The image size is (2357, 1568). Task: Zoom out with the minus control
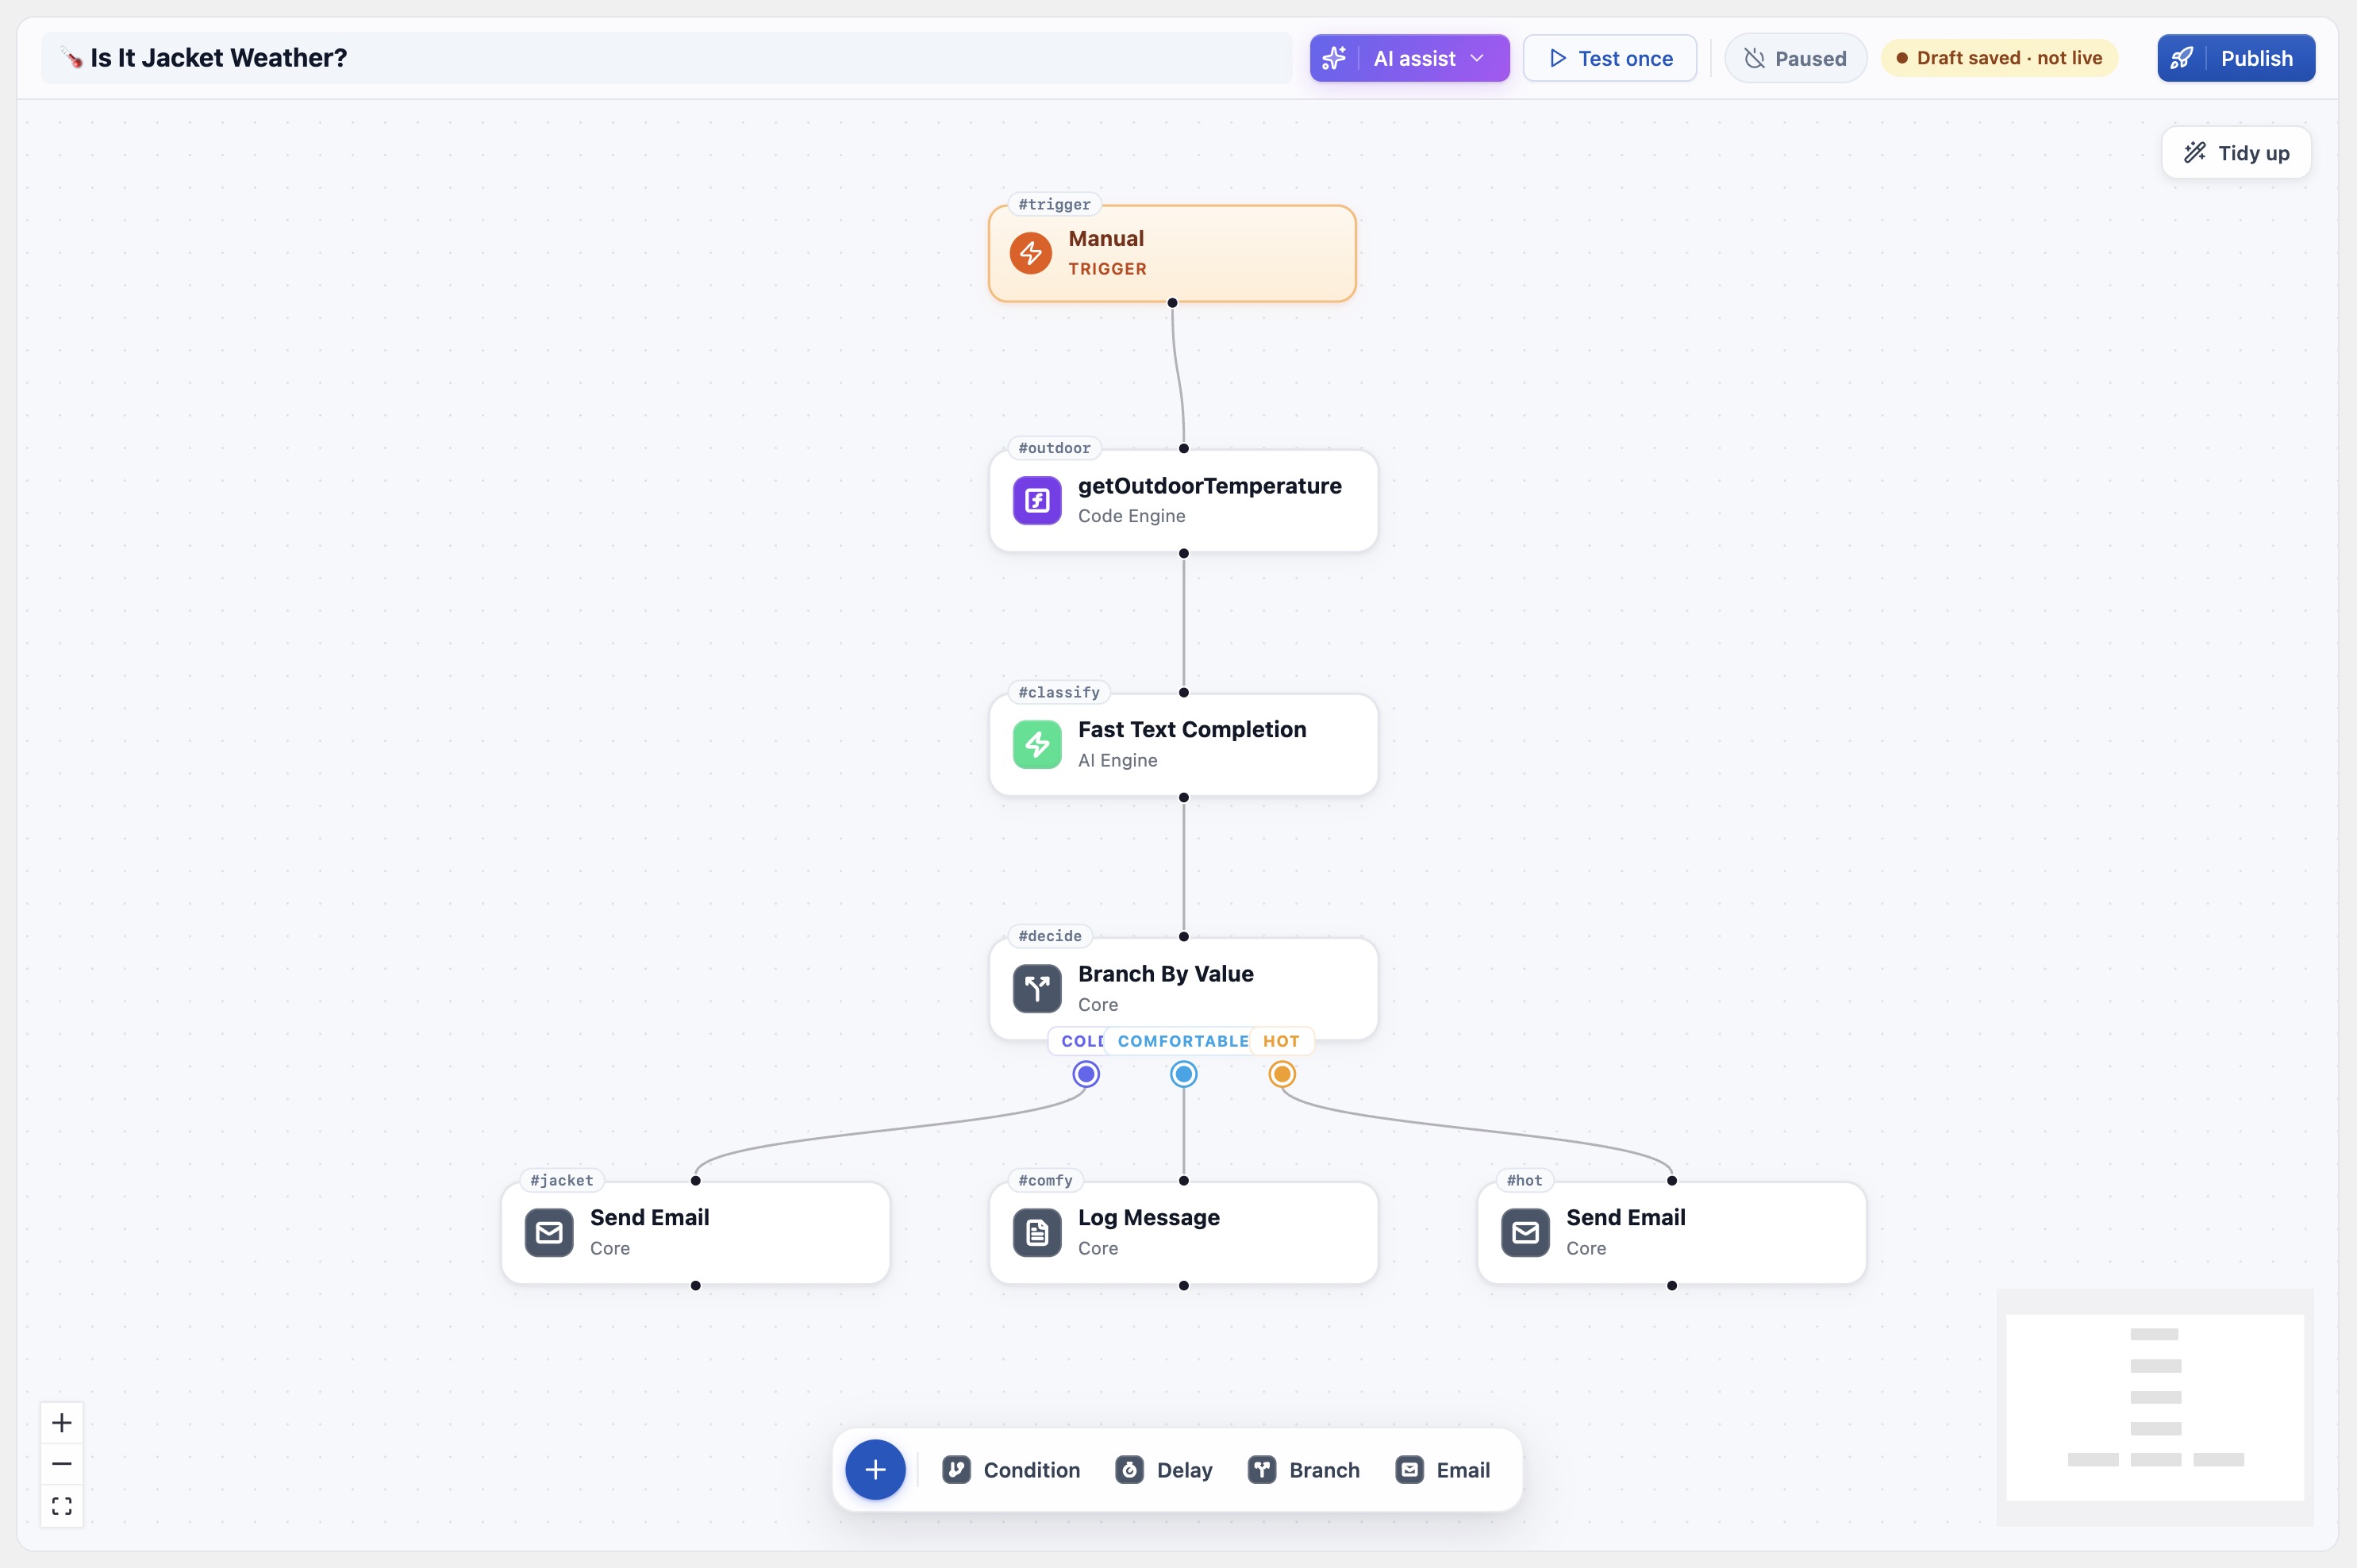(x=62, y=1464)
